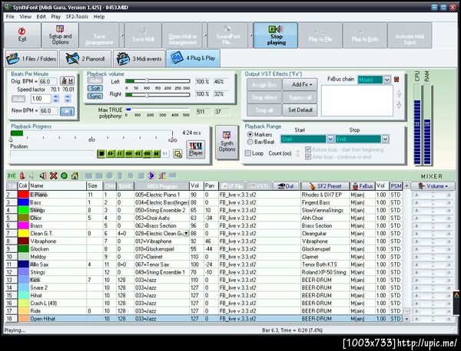This screenshot has height=351, width=461.
Task: Click the play transport button
Action: pyautogui.click(x=111, y=153)
